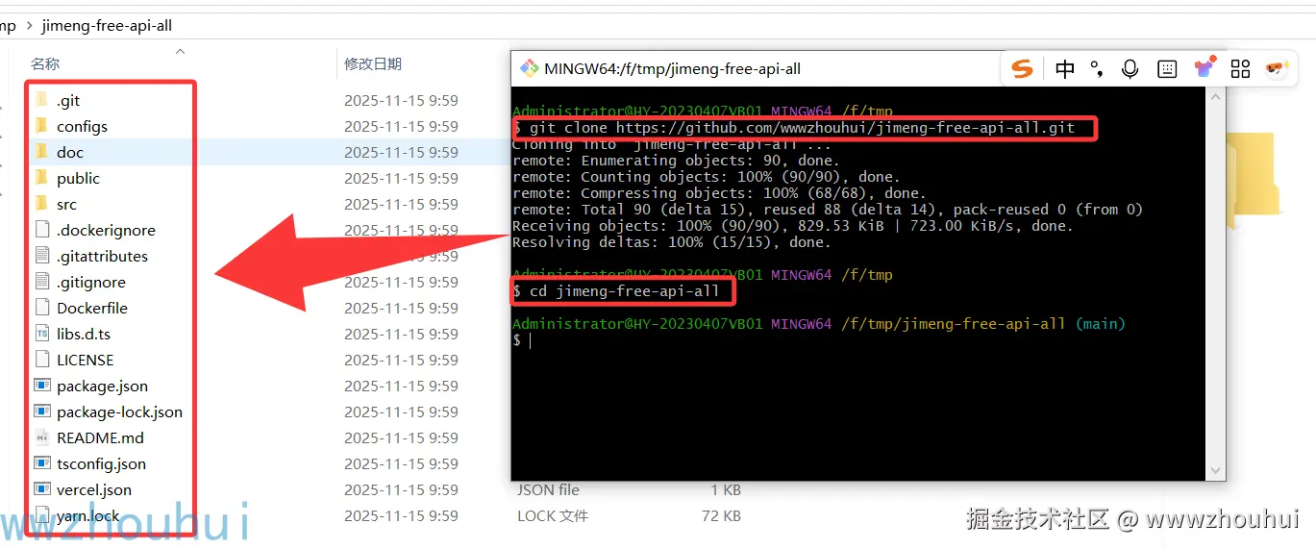Click the sort direction chevron above 名称
Viewport: 1316px width, 549px height.
coord(180,51)
